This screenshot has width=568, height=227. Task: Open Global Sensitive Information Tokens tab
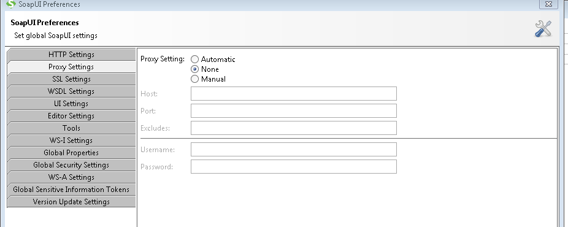[x=71, y=190]
